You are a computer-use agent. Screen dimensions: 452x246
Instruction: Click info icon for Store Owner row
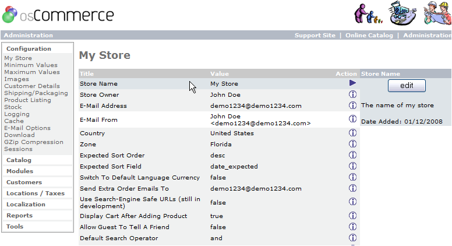coord(352,94)
